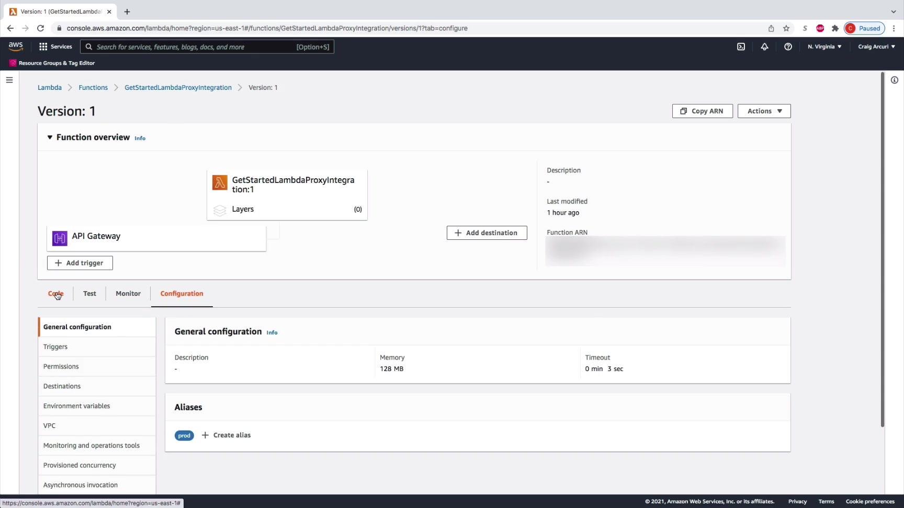Go to Functions breadcrumb link

(x=93, y=87)
